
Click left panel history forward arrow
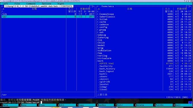click(93, 6)
